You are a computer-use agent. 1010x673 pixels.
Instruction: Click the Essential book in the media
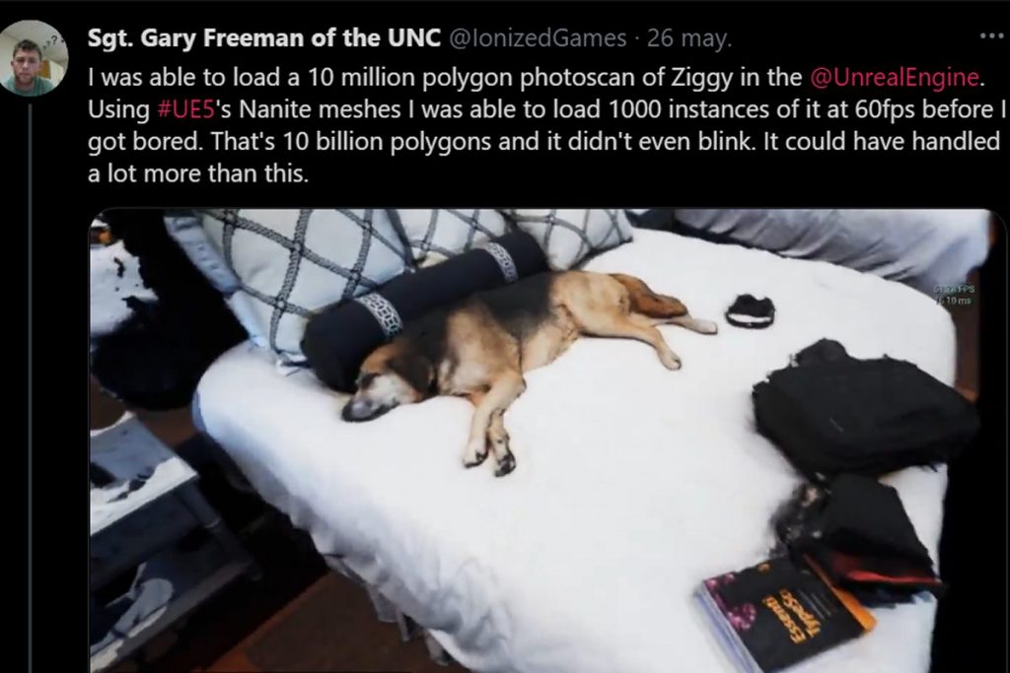coord(786,611)
